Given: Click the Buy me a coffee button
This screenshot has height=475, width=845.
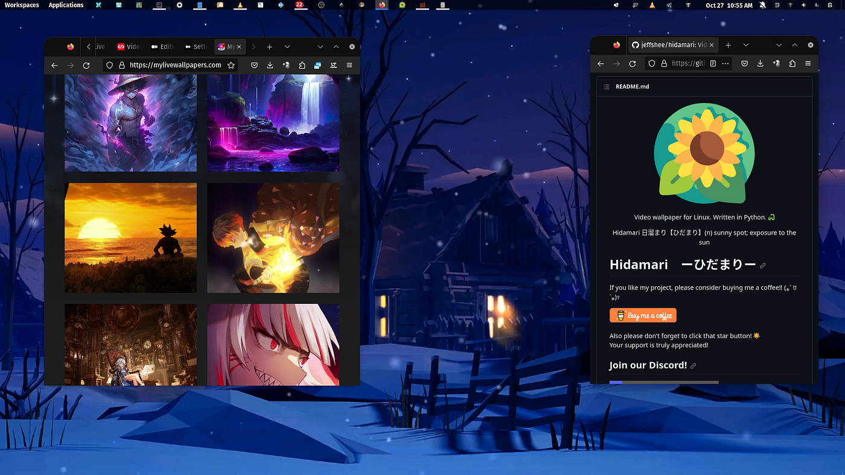Looking at the screenshot, I should coord(643,315).
